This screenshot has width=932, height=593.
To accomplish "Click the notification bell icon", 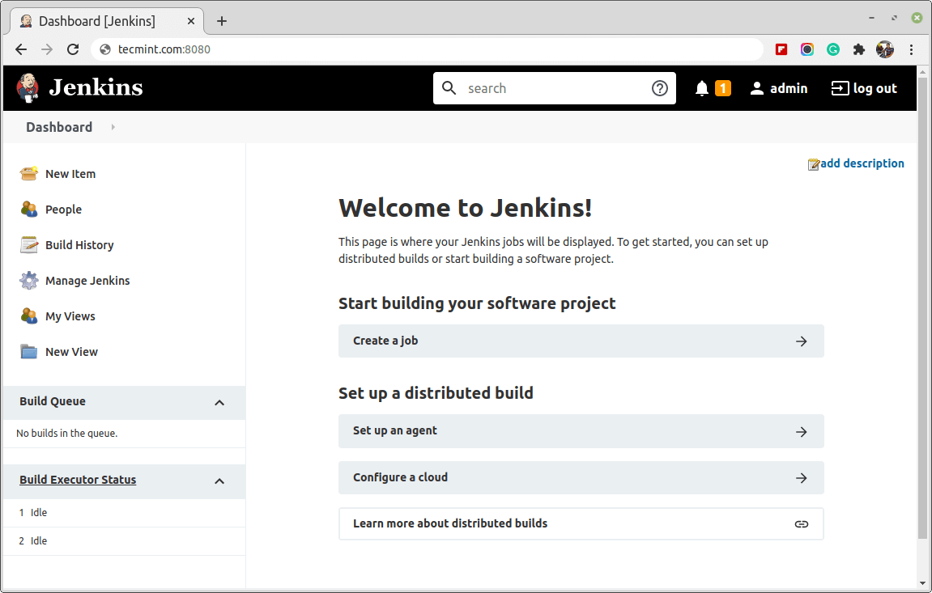I will (702, 88).
